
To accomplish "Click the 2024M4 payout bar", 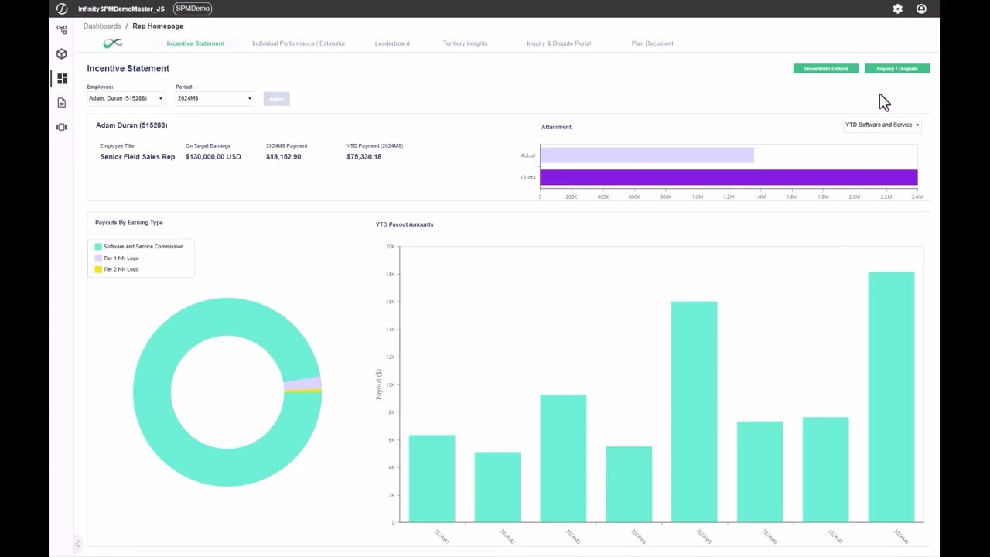I will pyautogui.click(x=629, y=484).
